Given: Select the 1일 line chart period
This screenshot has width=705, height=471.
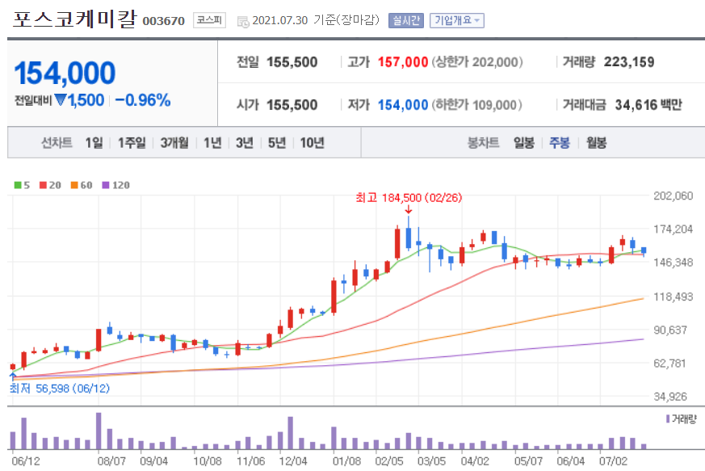Looking at the screenshot, I should tap(94, 143).
